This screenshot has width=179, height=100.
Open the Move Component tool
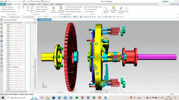(53, 9)
